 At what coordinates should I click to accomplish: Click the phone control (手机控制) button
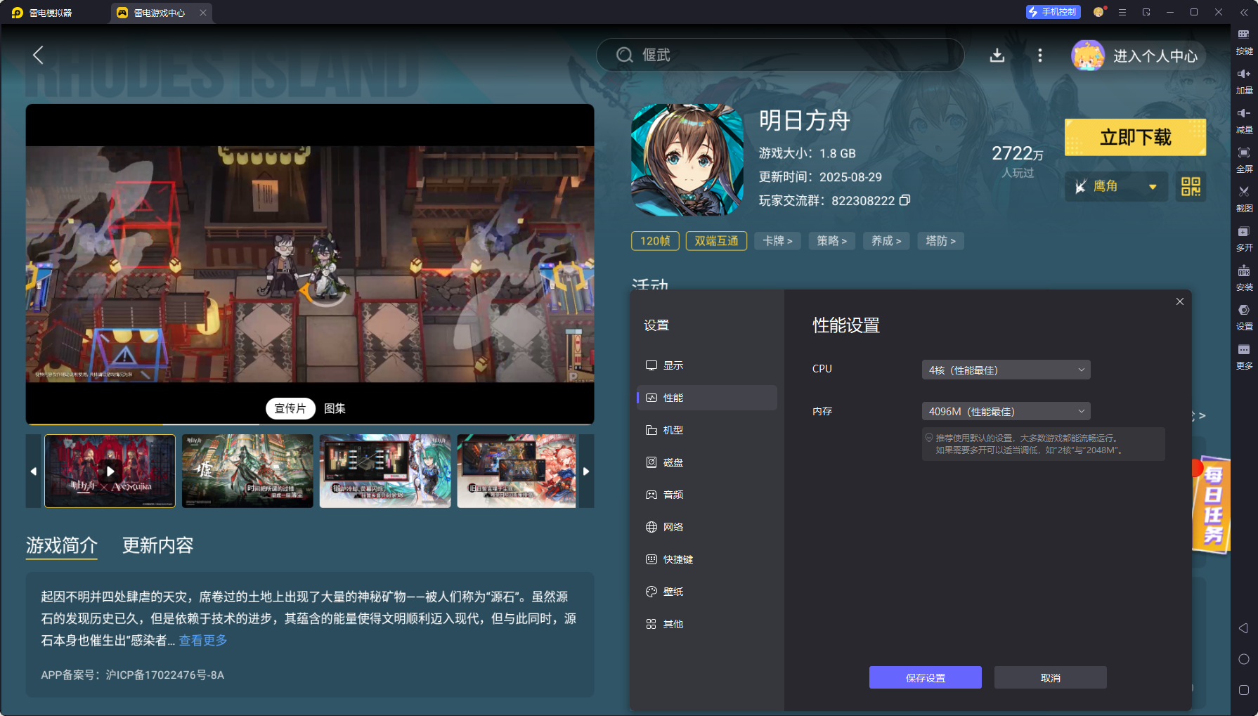click(1053, 12)
